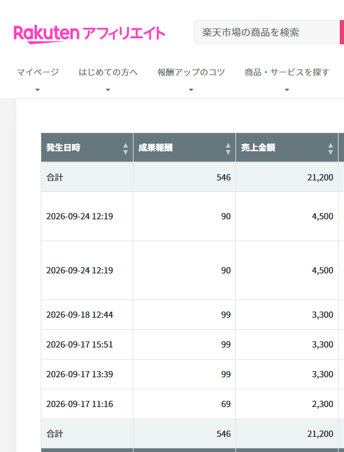Viewport: 344px width, 452px height.
Task: Click the 99 reward in the 2026-09-18 row
Action: (x=184, y=315)
